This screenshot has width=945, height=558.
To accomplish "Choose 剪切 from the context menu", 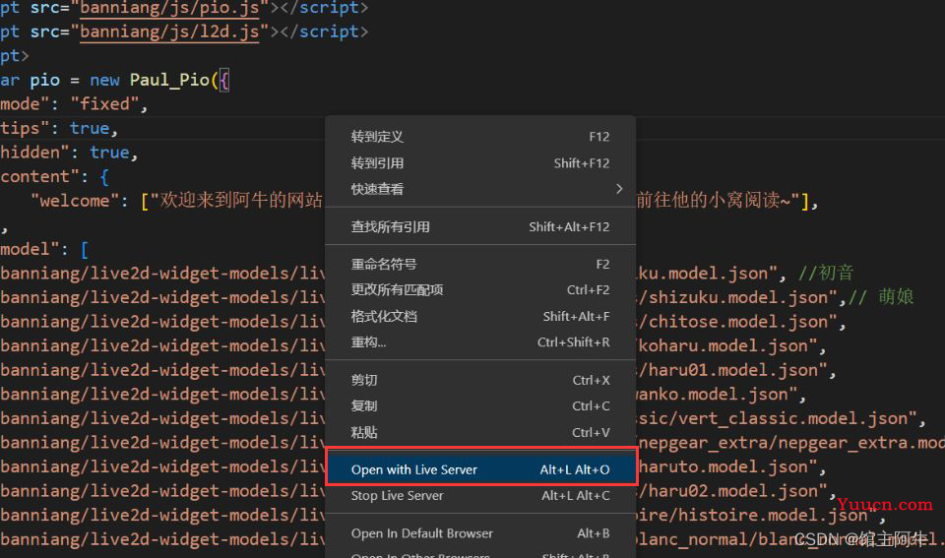I will (x=480, y=380).
